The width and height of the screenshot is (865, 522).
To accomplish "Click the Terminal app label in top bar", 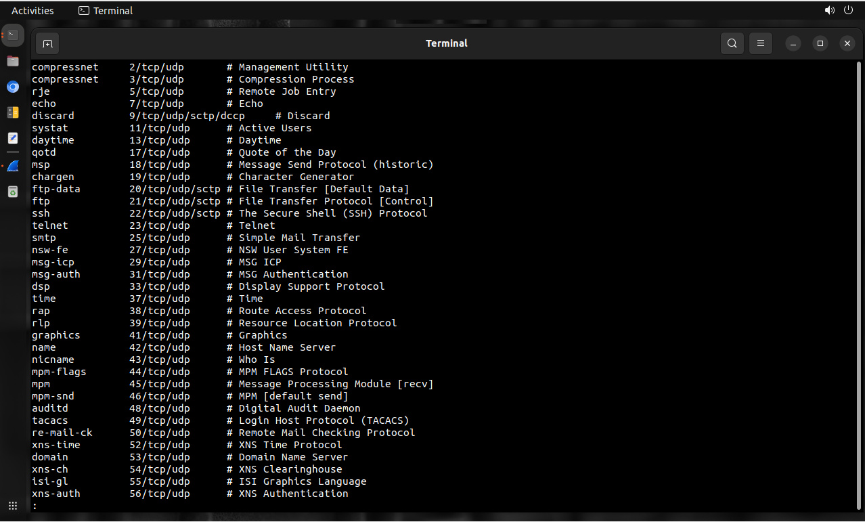I will (x=106, y=11).
